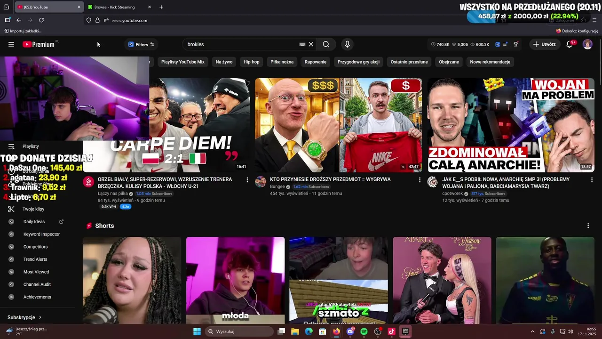Open the account avatar menu
Viewport: 602px width, 339px height.
point(587,44)
